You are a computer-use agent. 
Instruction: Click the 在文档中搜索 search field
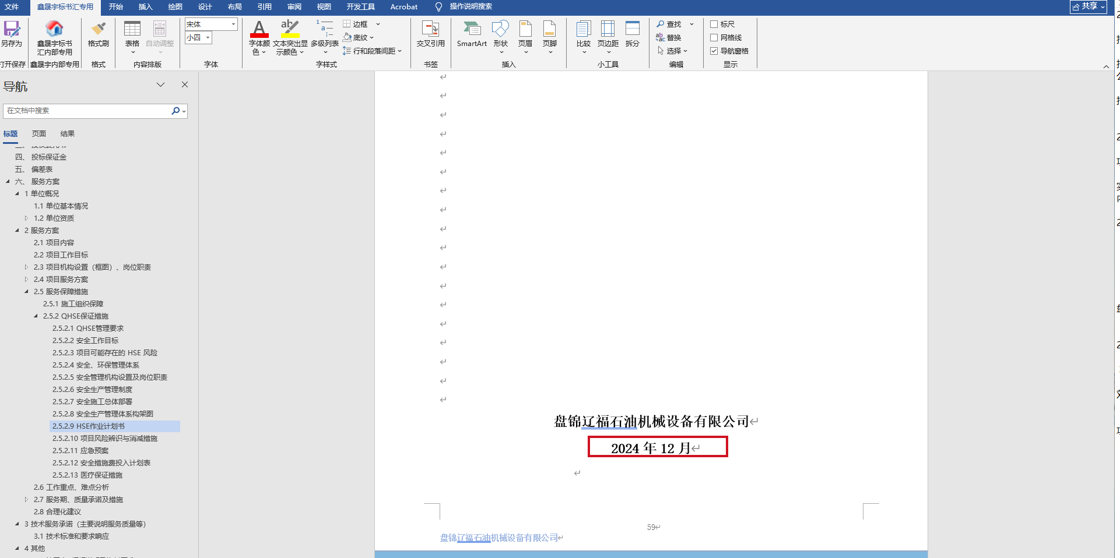(x=87, y=111)
